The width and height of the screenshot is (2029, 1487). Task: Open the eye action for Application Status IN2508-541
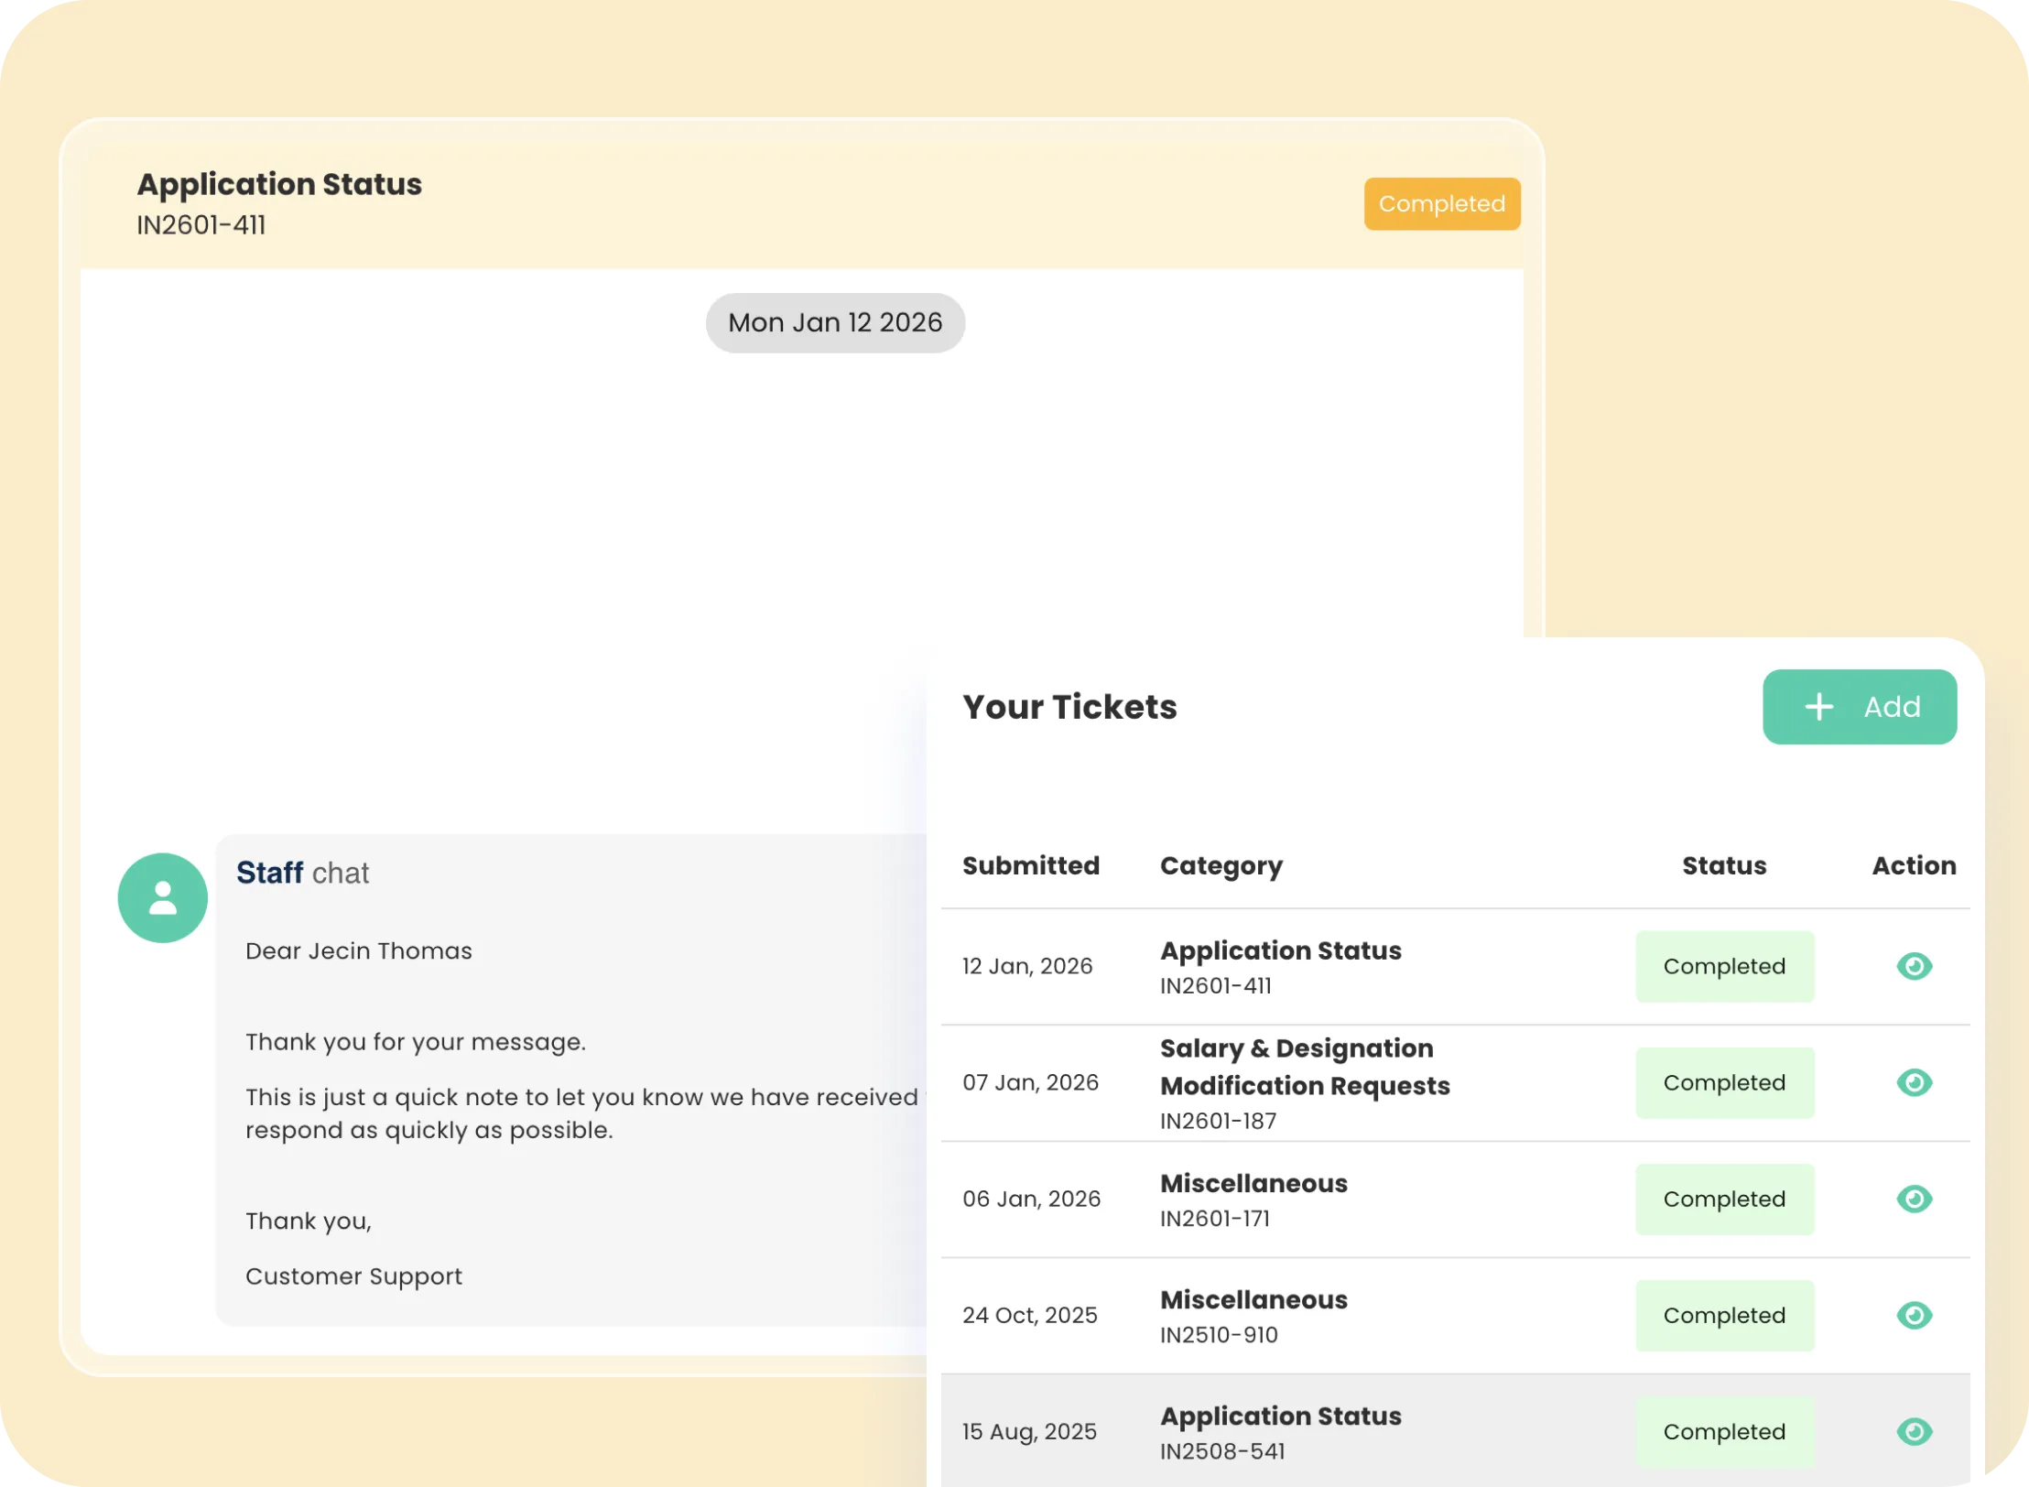coord(1915,1431)
